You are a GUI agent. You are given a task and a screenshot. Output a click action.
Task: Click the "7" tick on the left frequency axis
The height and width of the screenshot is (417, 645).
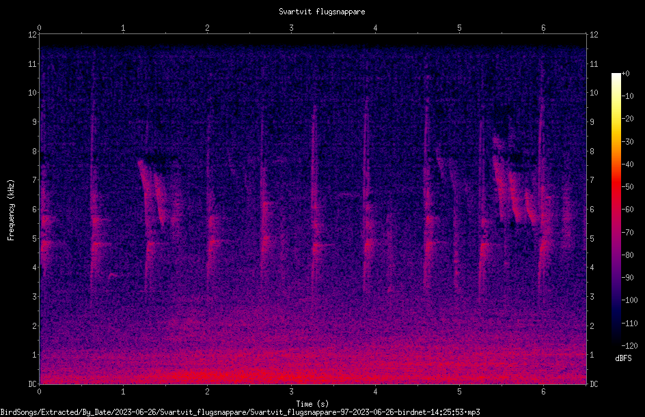(x=34, y=180)
